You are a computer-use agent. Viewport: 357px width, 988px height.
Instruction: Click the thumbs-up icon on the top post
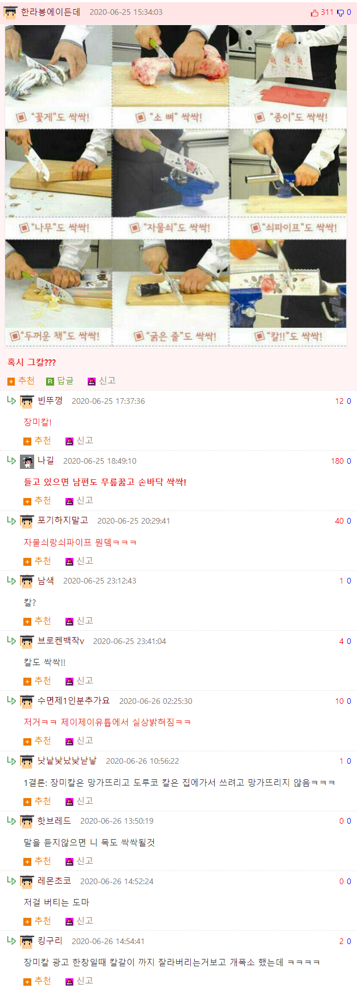314,13
